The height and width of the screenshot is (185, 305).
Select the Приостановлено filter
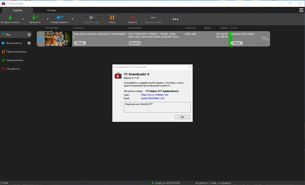point(16,52)
